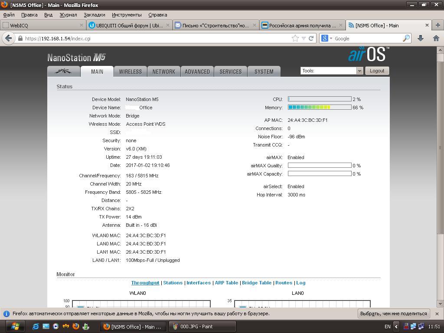Switch to the NETWORK tab
444x333 pixels.
click(x=163, y=72)
